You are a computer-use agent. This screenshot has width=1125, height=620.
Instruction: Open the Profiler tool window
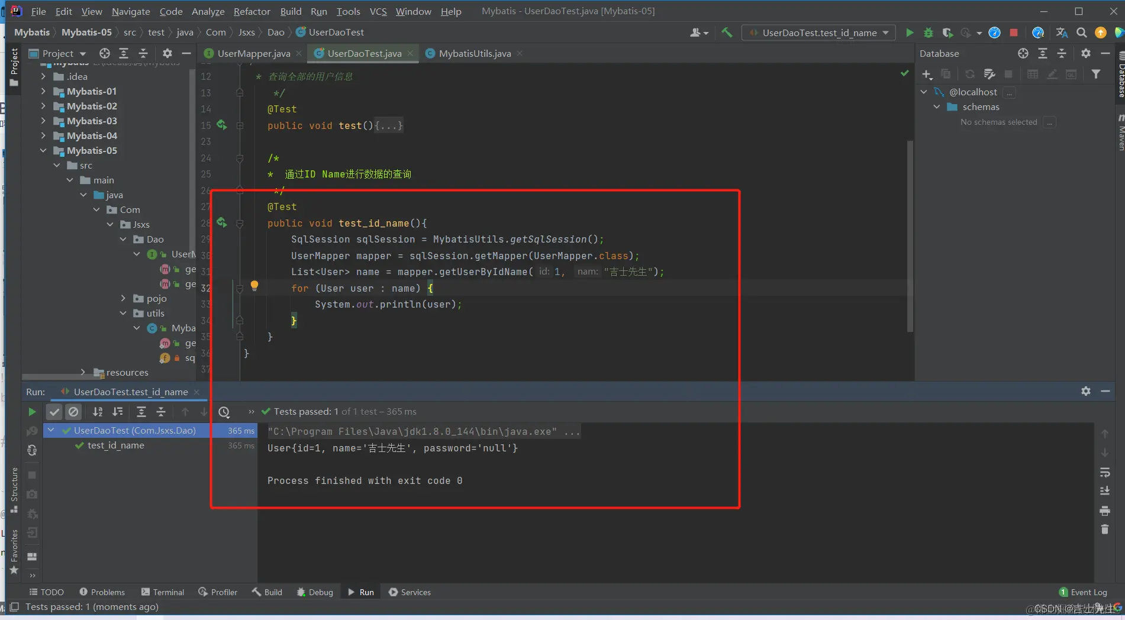(x=218, y=592)
